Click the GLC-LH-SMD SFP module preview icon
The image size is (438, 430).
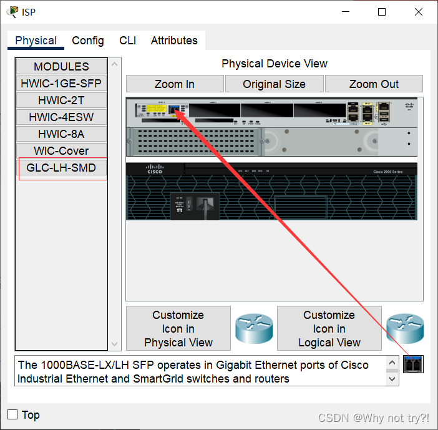[413, 364]
